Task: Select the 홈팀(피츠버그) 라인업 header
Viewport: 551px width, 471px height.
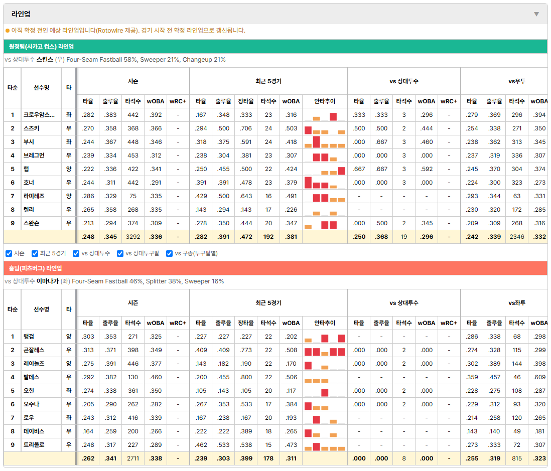Action: coord(275,268)
